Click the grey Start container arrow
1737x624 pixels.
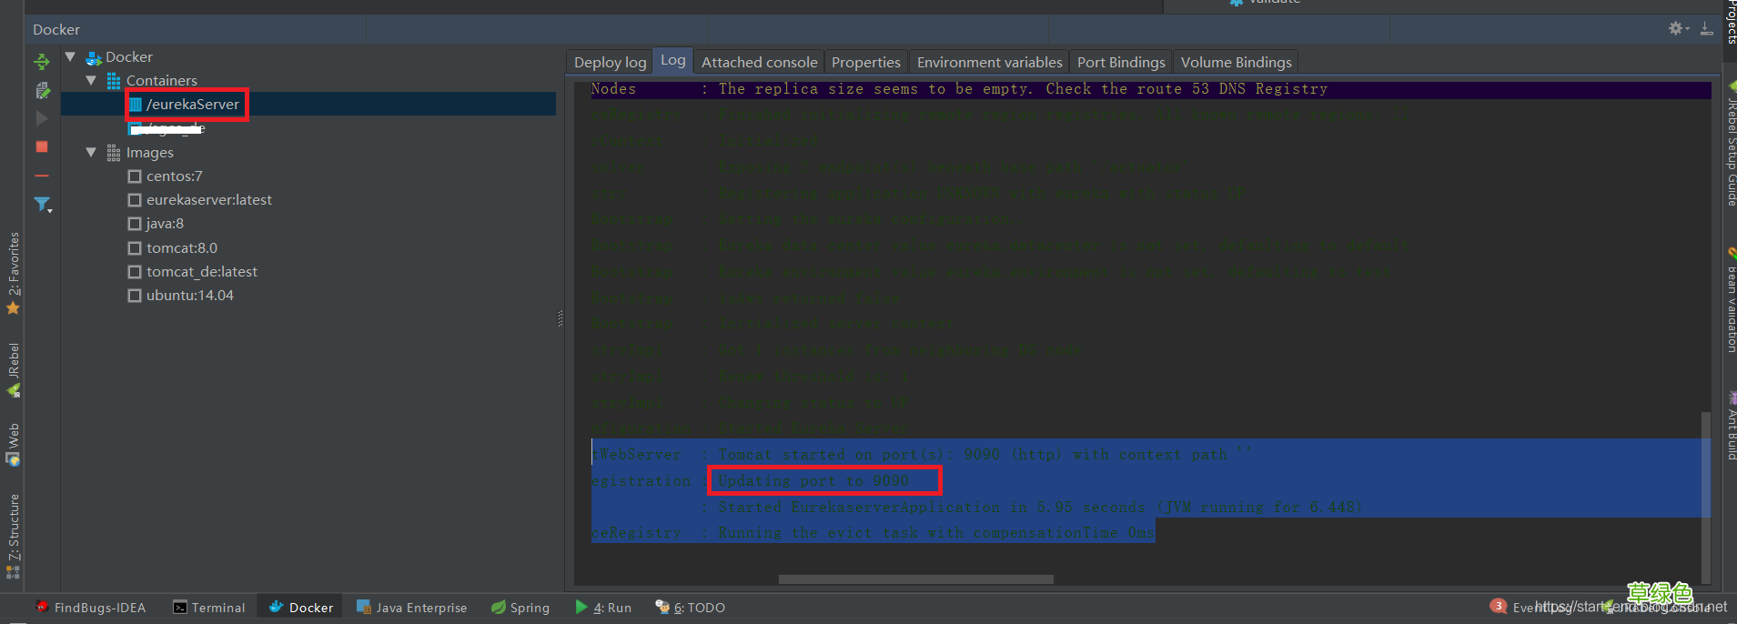(42, 118)
